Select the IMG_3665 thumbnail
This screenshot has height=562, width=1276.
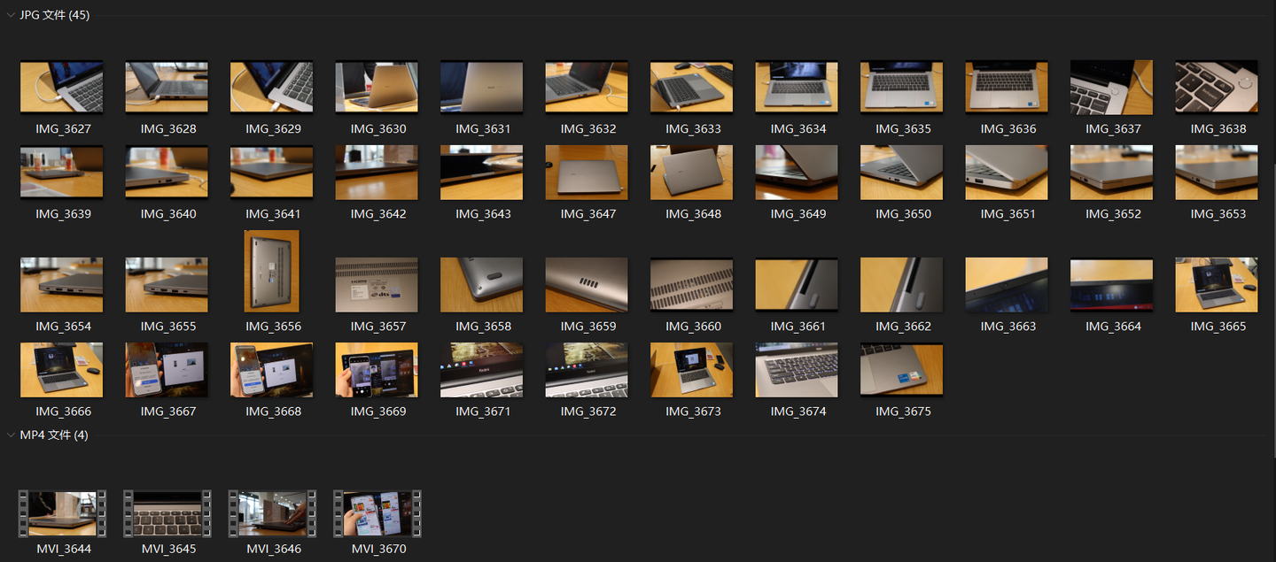coord(1217,284)
